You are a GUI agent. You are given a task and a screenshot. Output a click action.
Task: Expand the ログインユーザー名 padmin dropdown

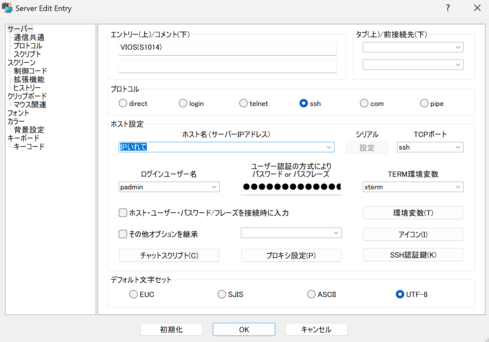click(169, 187)
